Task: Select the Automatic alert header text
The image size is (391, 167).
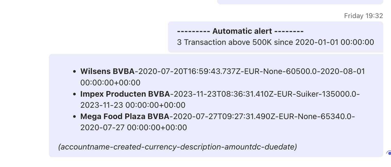Action: coord(240,31)
